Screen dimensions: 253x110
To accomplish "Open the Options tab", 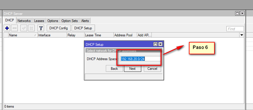I will pos(53,21).
